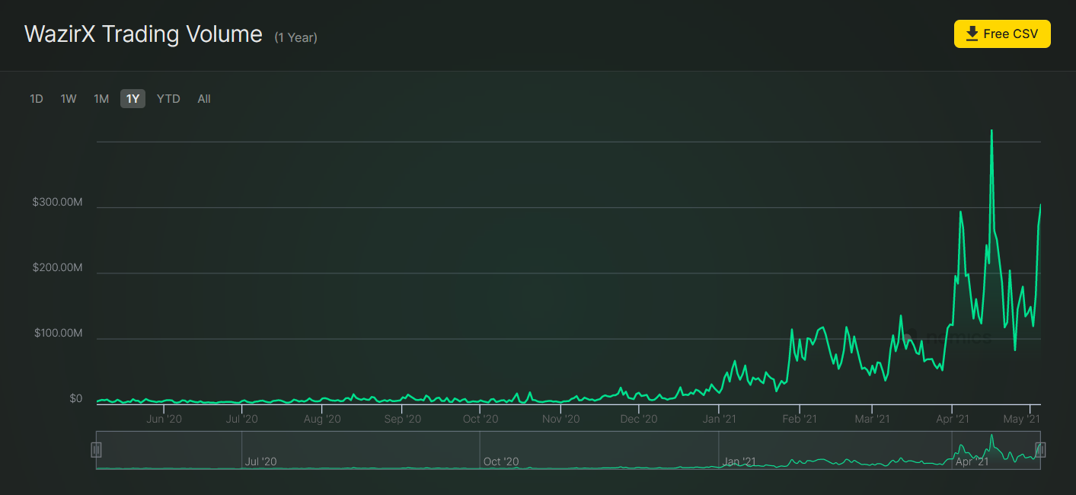This screenshot has height=495, width=1076.
Task: Click the Mar '21 axis label
Action: point(872,419)
